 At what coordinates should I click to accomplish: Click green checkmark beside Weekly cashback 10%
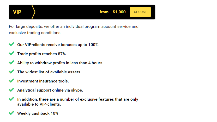click(x=11, y=113)
